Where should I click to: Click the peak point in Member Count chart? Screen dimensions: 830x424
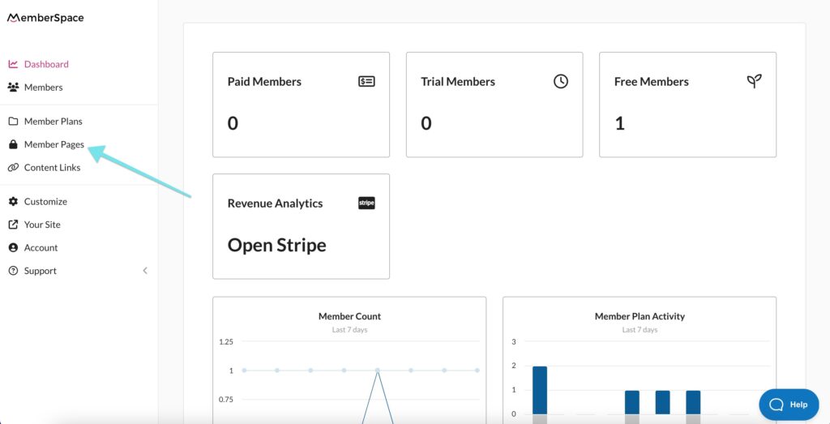point(378,370)
